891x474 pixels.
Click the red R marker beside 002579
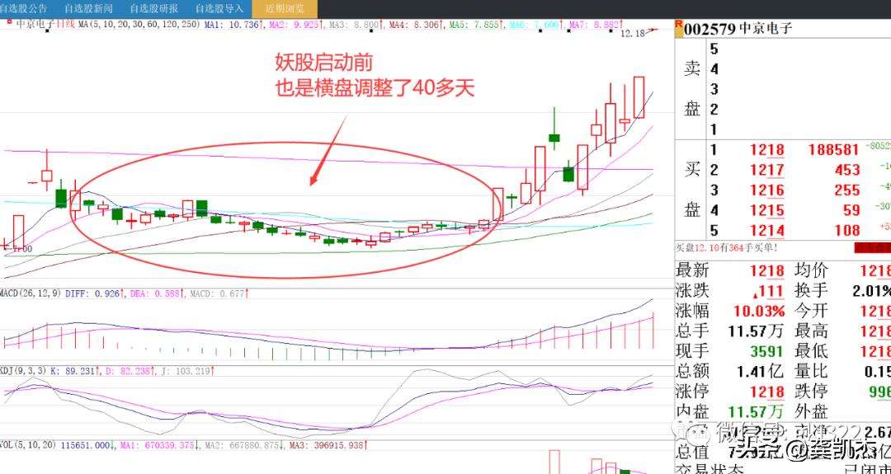(678, 23)
